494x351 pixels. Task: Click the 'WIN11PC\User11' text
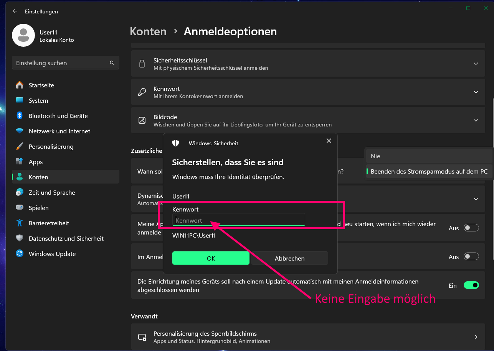(x=194, y=235)
